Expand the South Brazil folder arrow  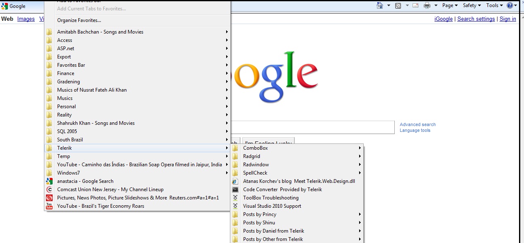(x=227, y=140)
